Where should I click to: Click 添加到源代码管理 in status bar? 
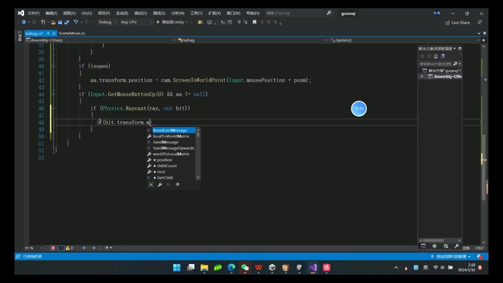coord(450,256)
